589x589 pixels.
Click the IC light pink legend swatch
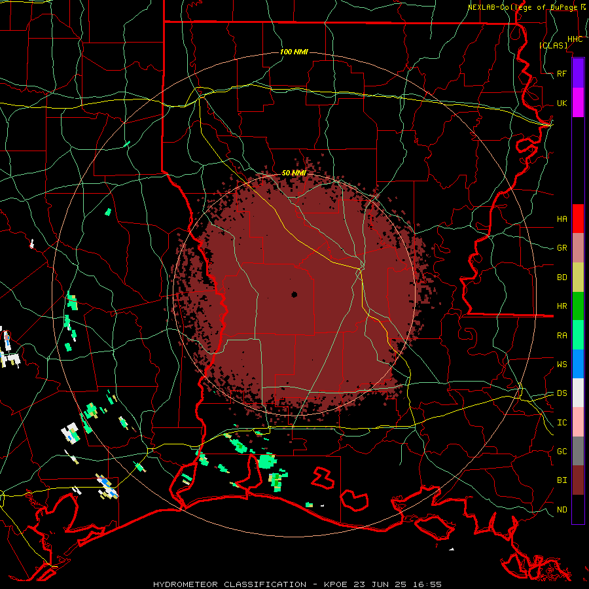pyautogui.click(x=578, y=422)
